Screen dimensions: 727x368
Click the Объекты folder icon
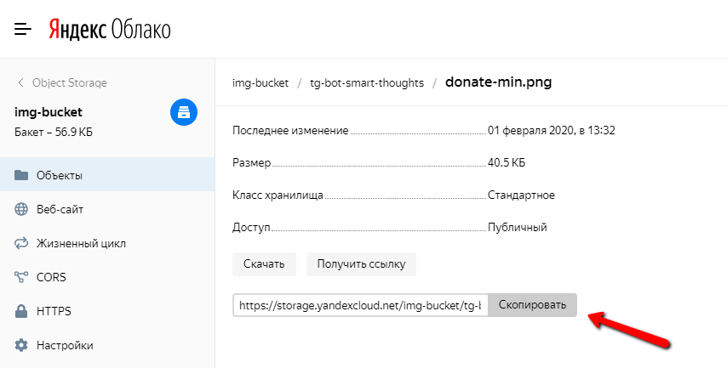point(21,176)
